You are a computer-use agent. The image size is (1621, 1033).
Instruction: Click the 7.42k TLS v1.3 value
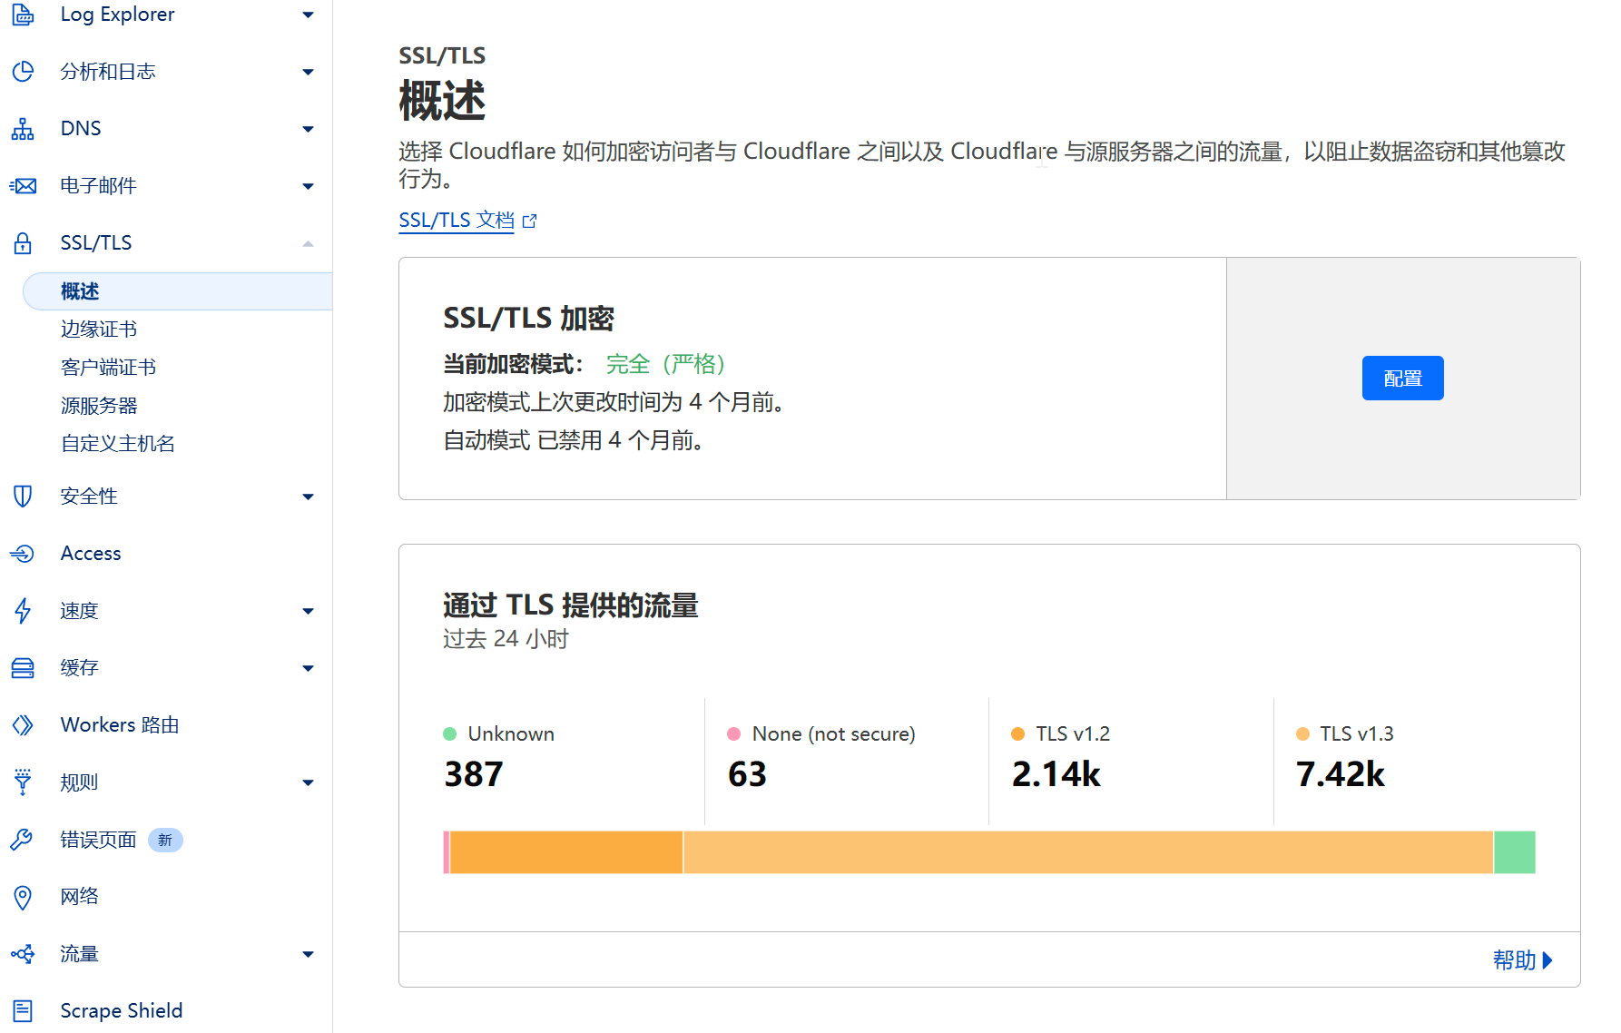1341,774
